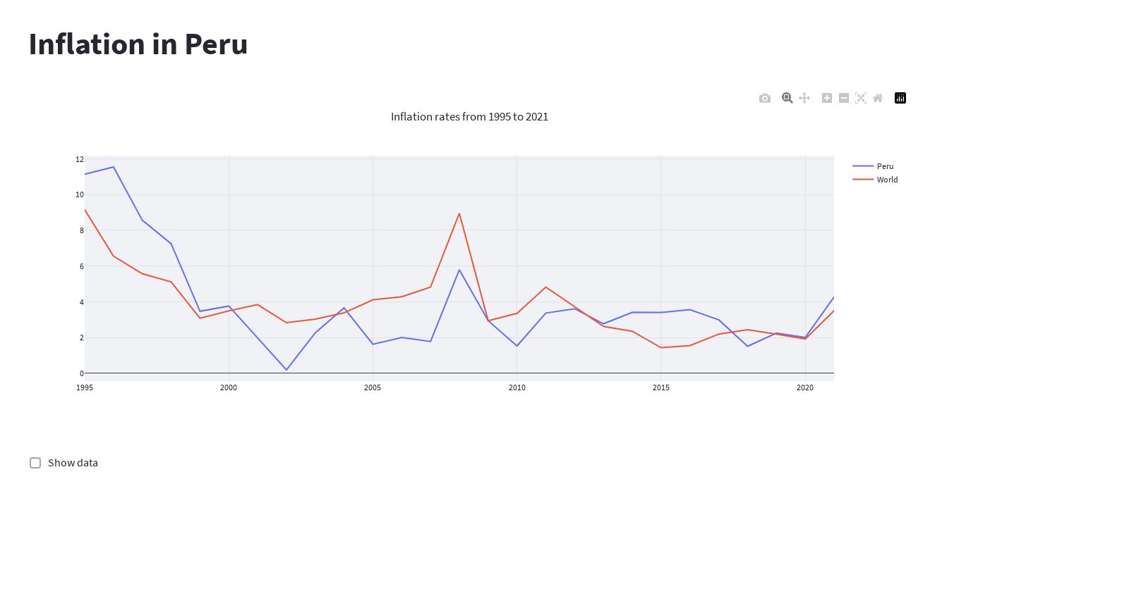Select the Pan tool in modebar
This screenshot has height=589, width=1129.
tap(804, 98)
